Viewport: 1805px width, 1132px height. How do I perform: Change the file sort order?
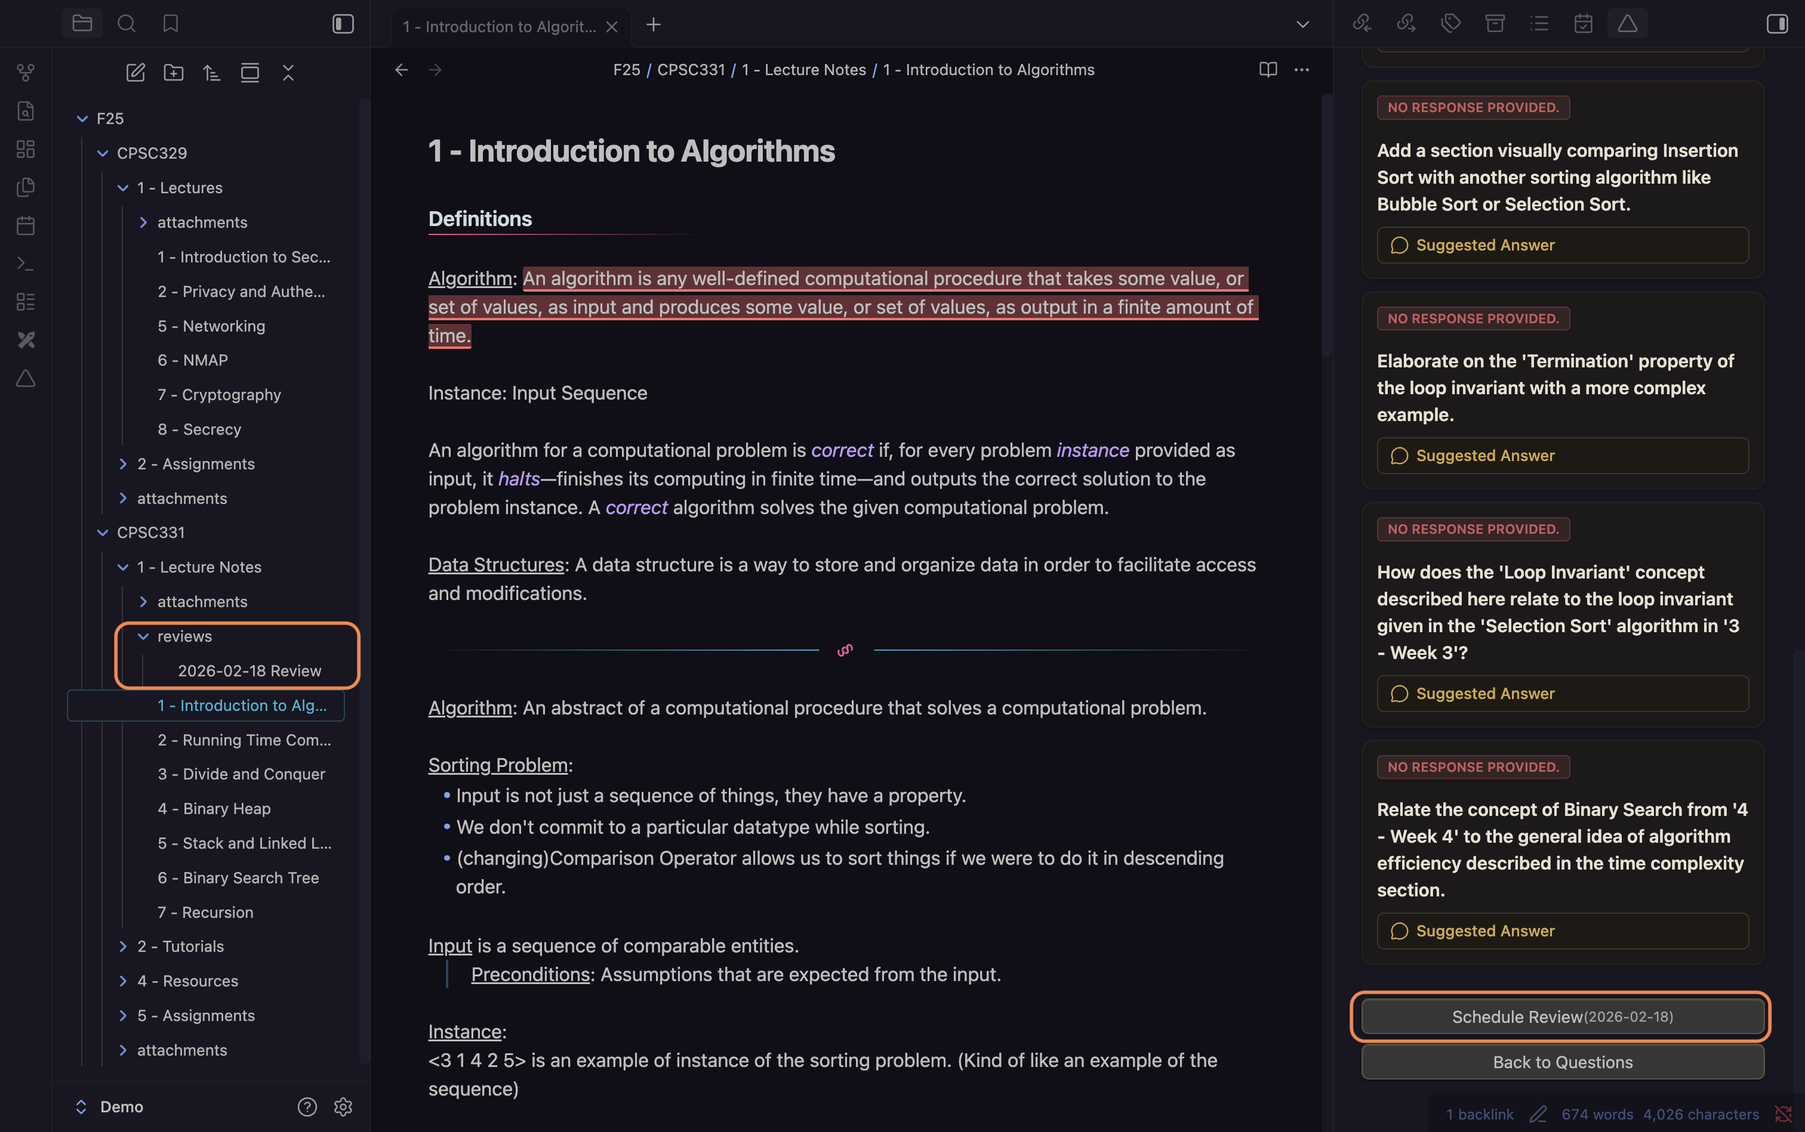(x=212, y=73)
